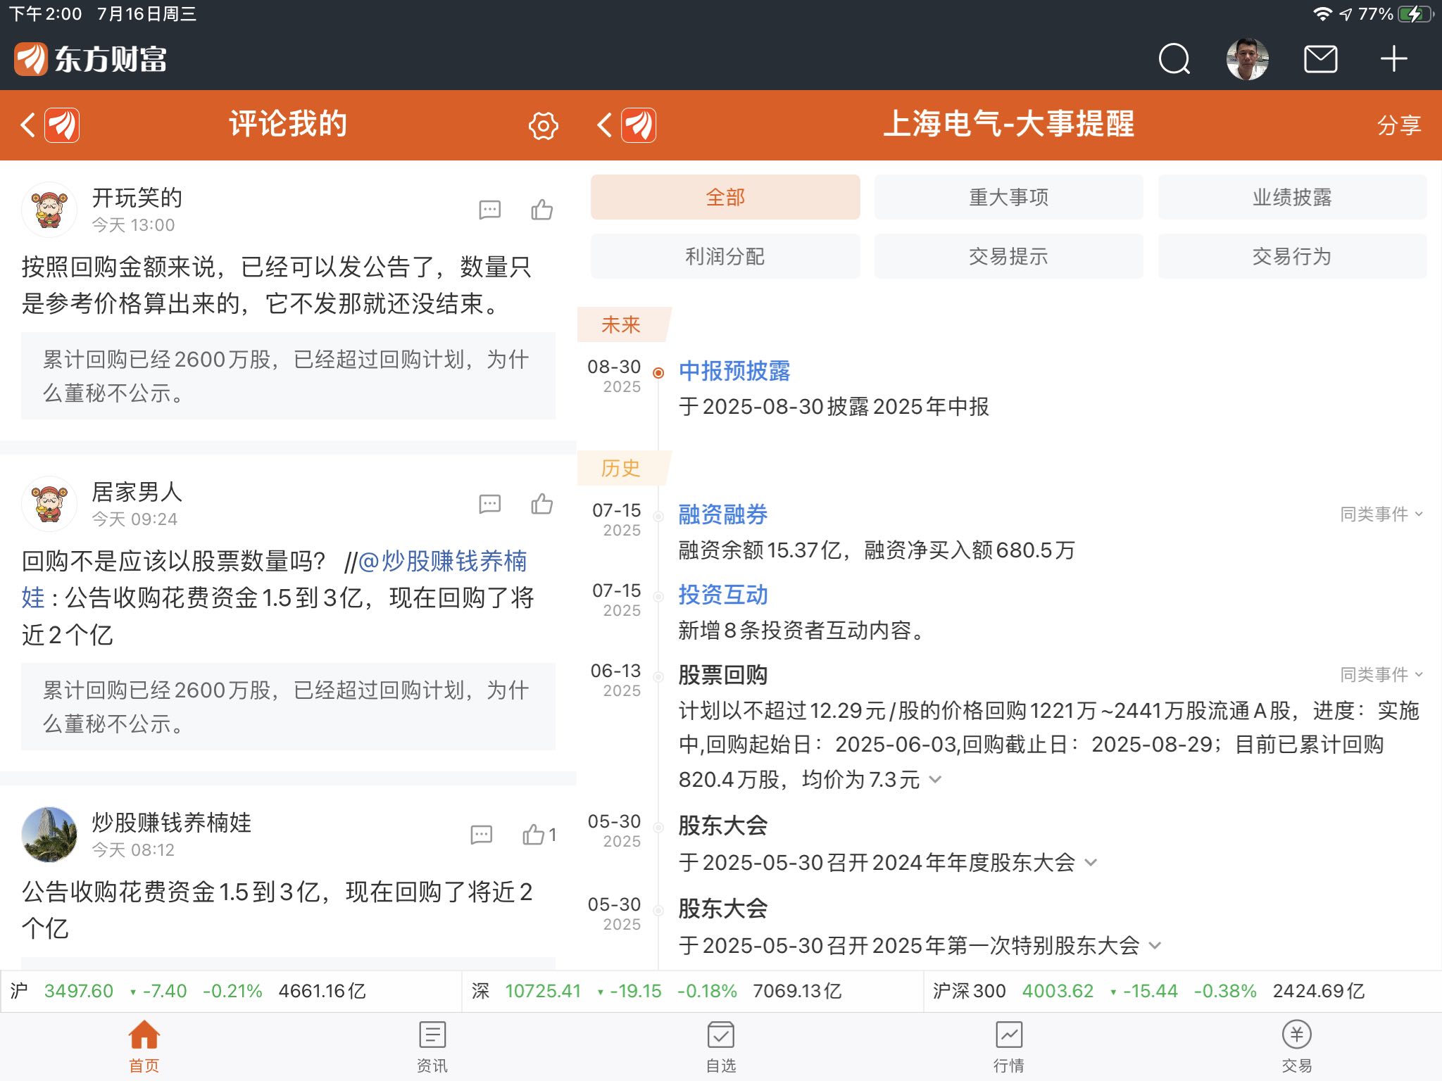
Task: Open the first 股东大会 event dated 2024年年度
Action: coord(723,826)
